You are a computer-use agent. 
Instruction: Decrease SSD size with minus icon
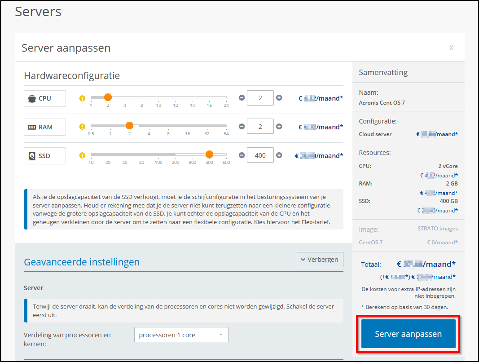242,155
